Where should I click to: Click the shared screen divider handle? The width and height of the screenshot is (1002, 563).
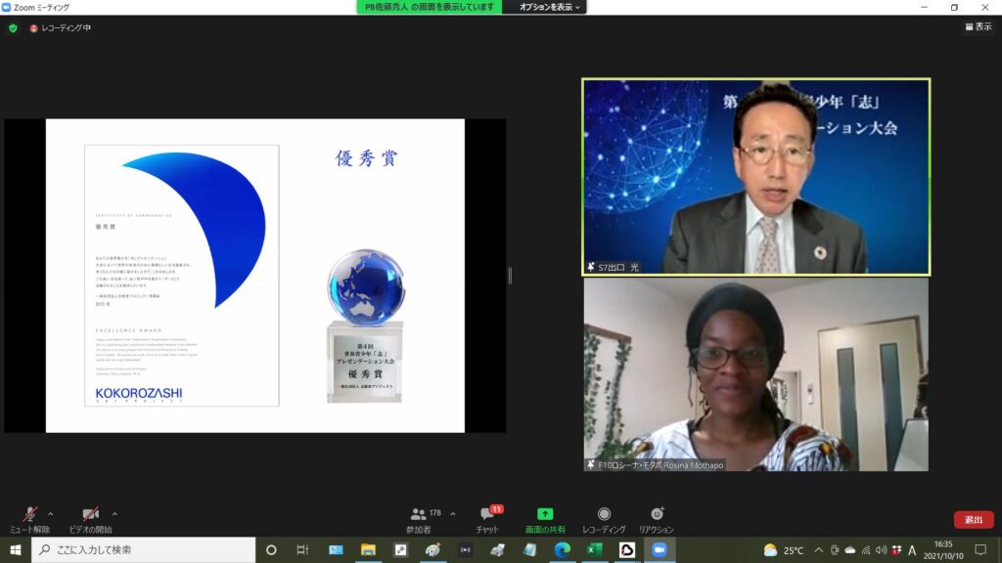coord(510,276)
